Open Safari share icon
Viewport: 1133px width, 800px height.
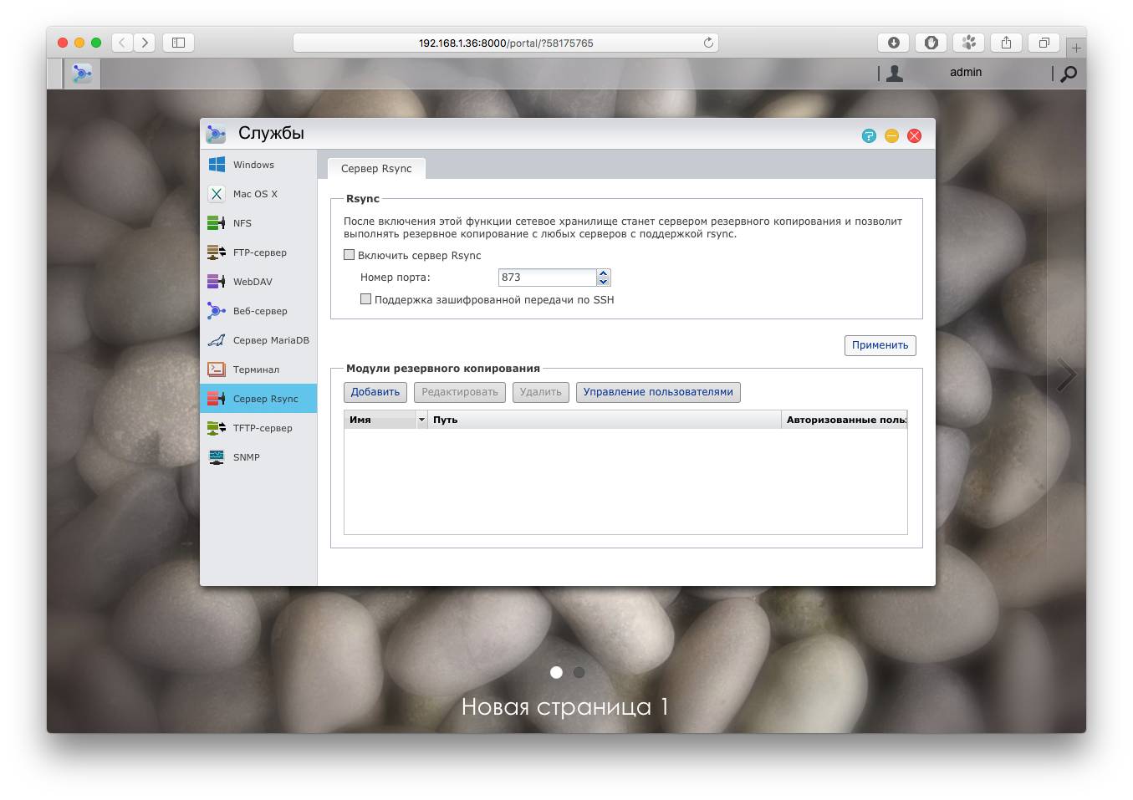click(x=1006, y=43)
